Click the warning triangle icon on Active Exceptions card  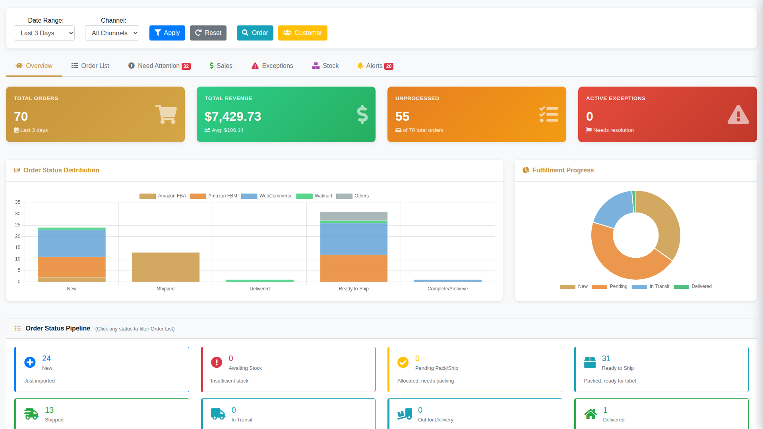[x=738, y=115]
